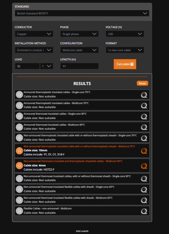Click orange cable reel icon for 4mm H07ZZ-F result
This screenshot has height=234, width=169.
[144, 166]
